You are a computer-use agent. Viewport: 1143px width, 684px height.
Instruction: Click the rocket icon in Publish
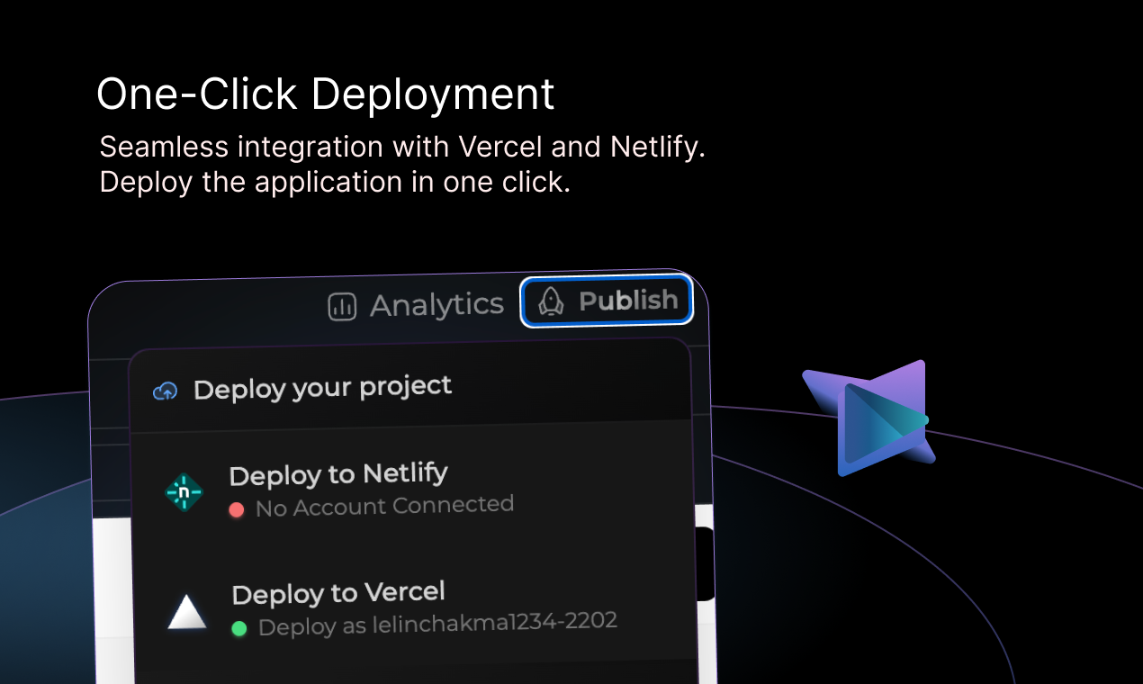pos(551,301)
